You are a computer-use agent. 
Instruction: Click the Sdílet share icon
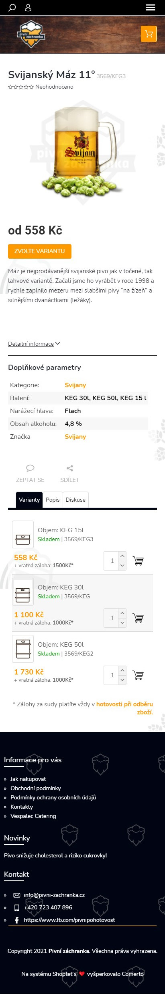69,468
